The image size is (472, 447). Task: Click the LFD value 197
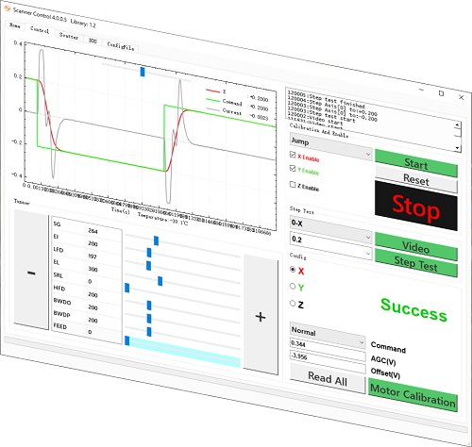pyautogui.click(x=93, y=257)
